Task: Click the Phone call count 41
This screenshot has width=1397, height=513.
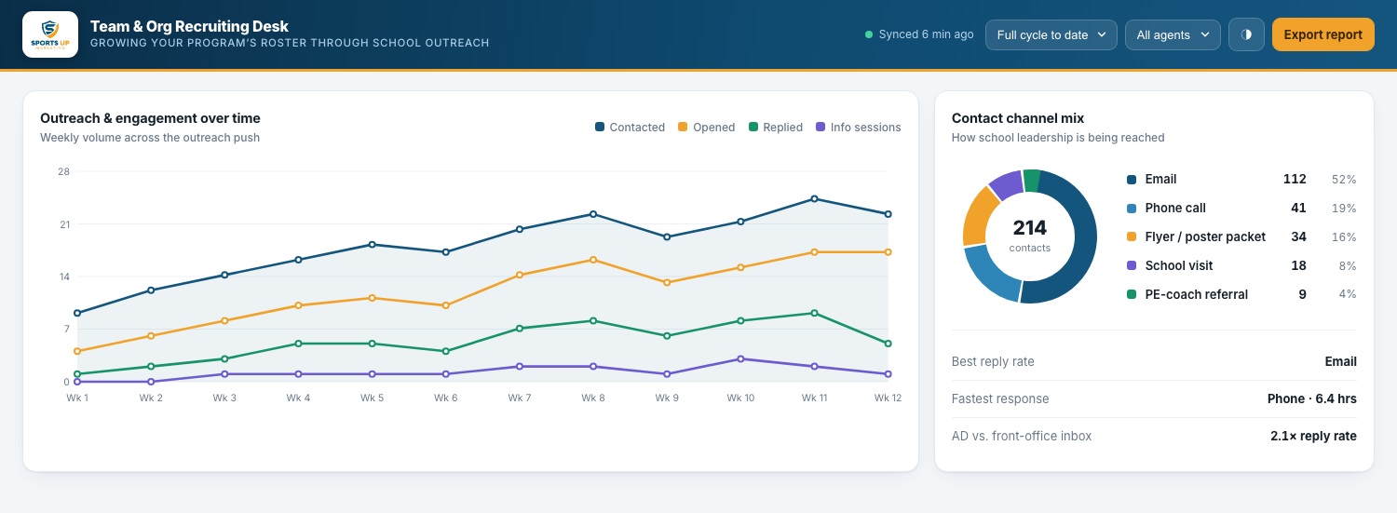Action: (x=1298, y=209)
